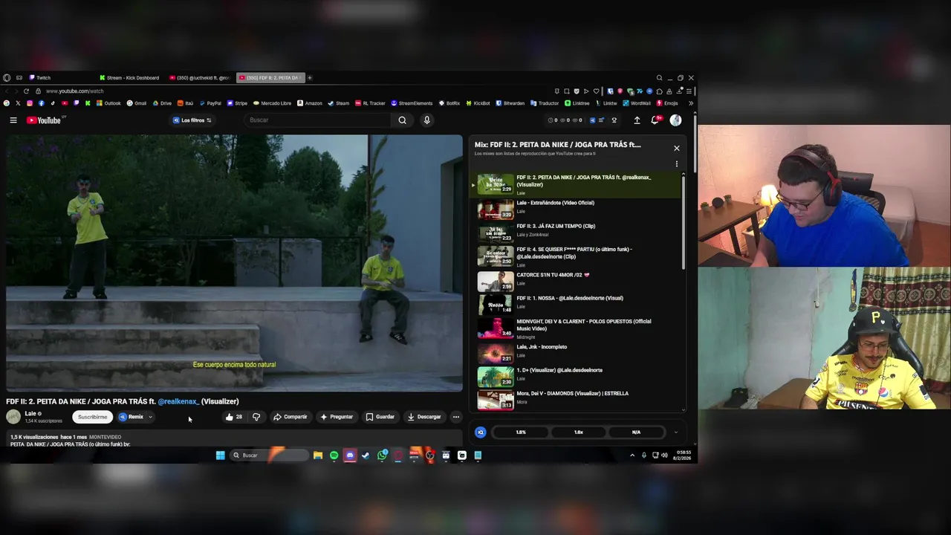
Task: Open the more actions ellipsis under the video
Action: [456, 417]
